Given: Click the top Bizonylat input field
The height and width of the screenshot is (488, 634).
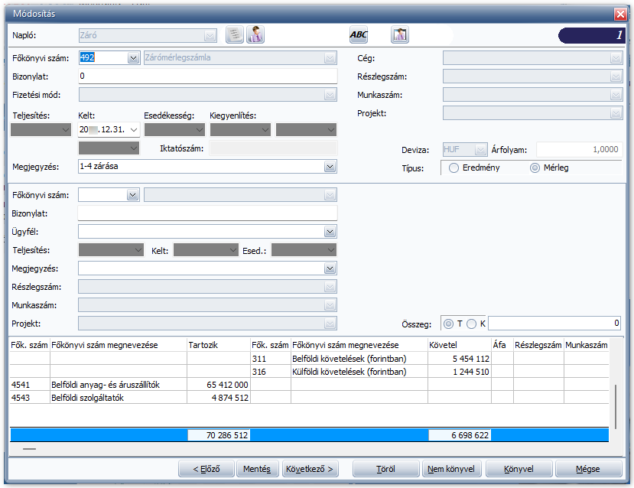Looking at the screenshot, I should pos(208,76).
